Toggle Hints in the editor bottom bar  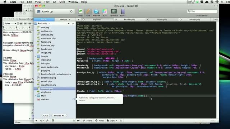(100, 120)
